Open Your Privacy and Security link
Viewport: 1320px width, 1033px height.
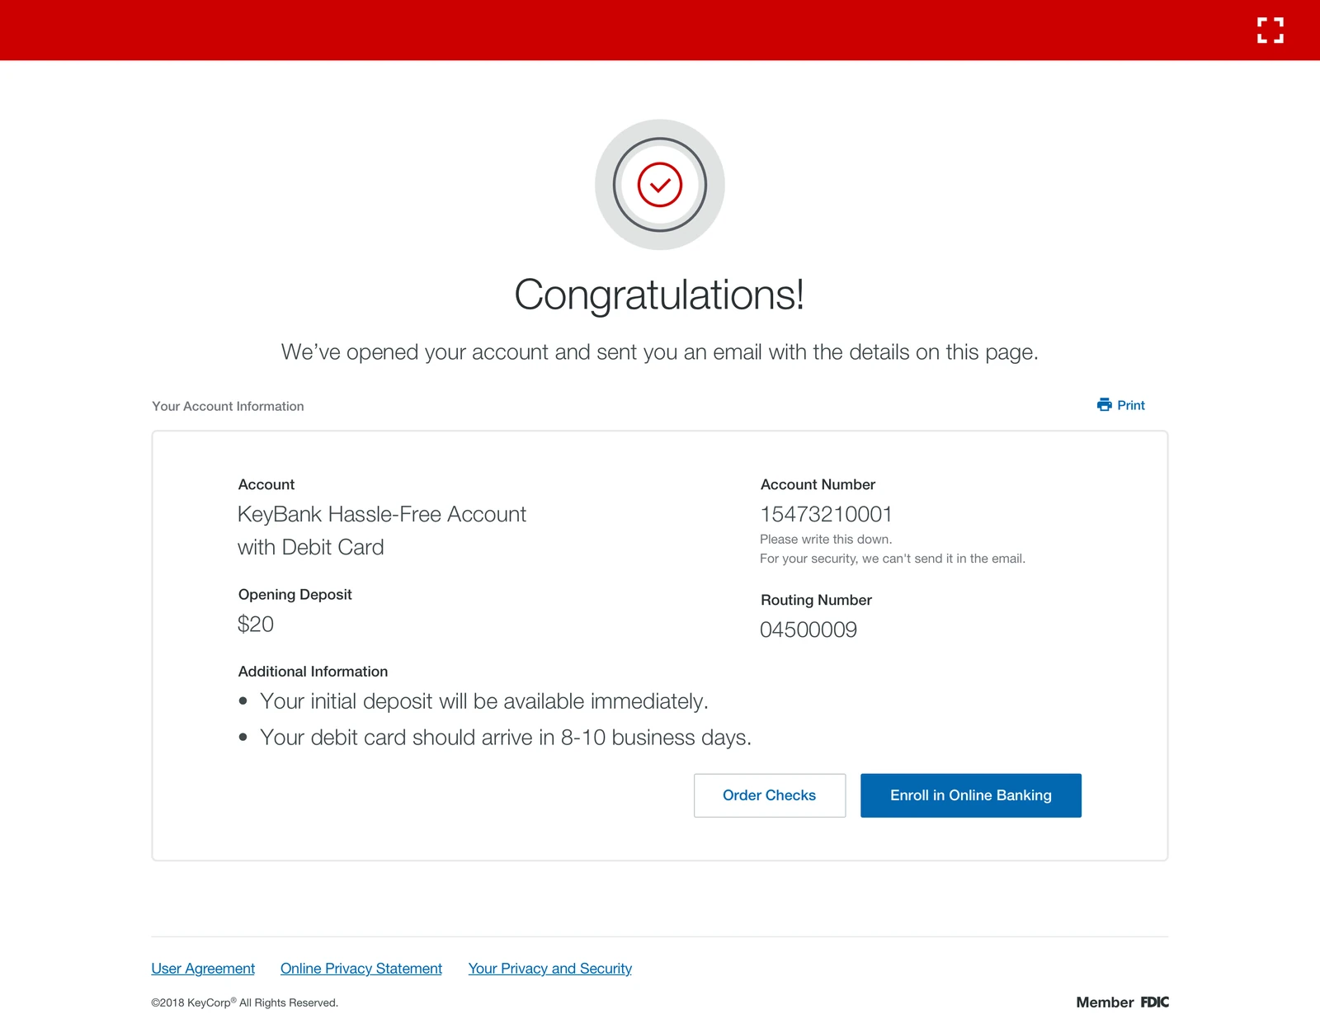click(x=550, y=969)
